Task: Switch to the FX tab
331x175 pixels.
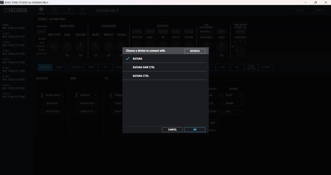Action: tap(105, 67)
